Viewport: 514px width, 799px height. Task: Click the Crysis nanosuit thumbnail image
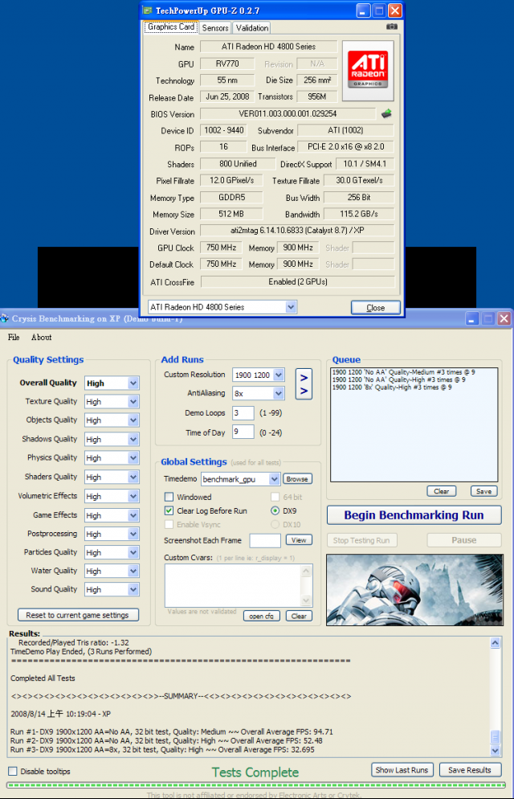pyautogui.click(x=414, y=589)
